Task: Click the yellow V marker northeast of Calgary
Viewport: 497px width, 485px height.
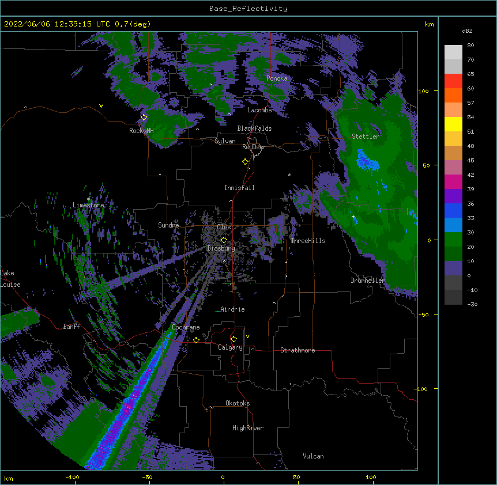Action: coord(247,336)
